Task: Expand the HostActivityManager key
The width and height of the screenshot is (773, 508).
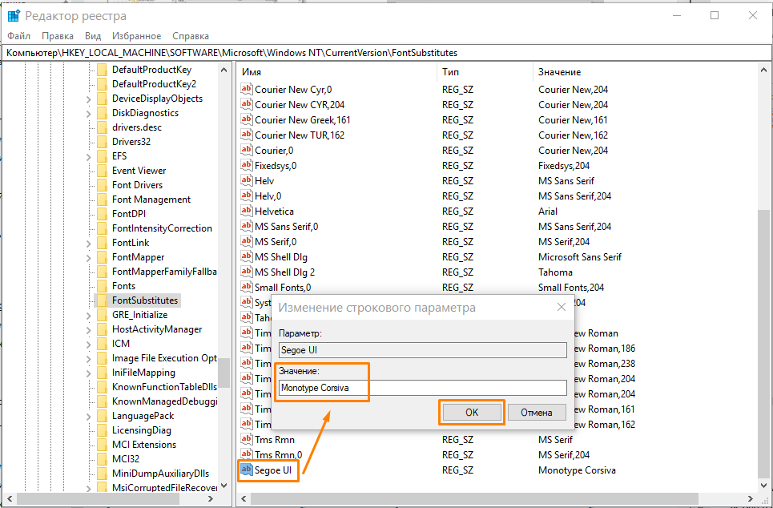Action: pos(89,330)
